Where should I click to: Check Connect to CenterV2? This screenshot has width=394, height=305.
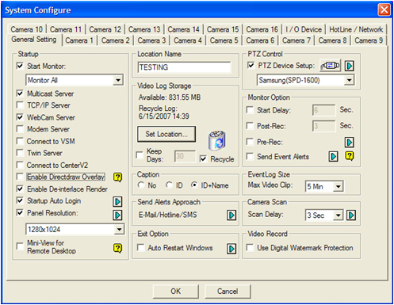[x=20, y=165]
